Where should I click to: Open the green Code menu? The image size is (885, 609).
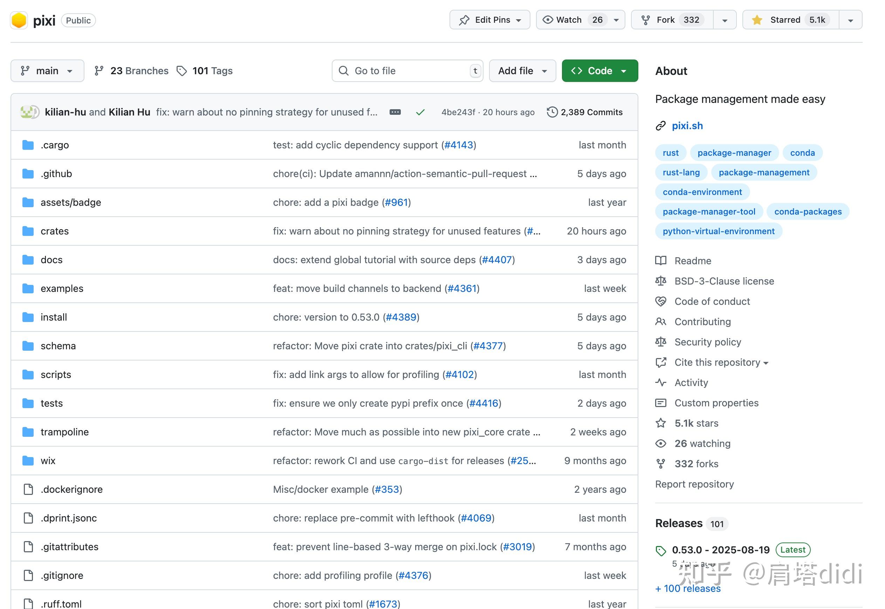tap(599, 71)
